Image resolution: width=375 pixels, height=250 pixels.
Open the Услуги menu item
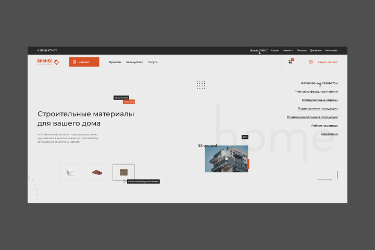click(153, 62)
